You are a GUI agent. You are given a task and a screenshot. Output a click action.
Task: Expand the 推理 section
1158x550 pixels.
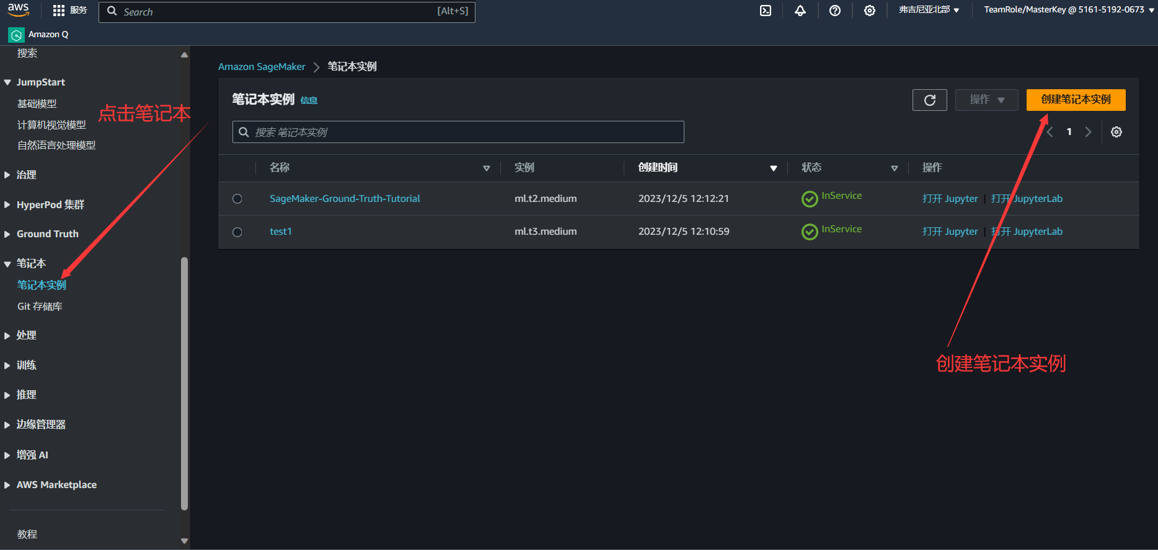tap(7, 395)
